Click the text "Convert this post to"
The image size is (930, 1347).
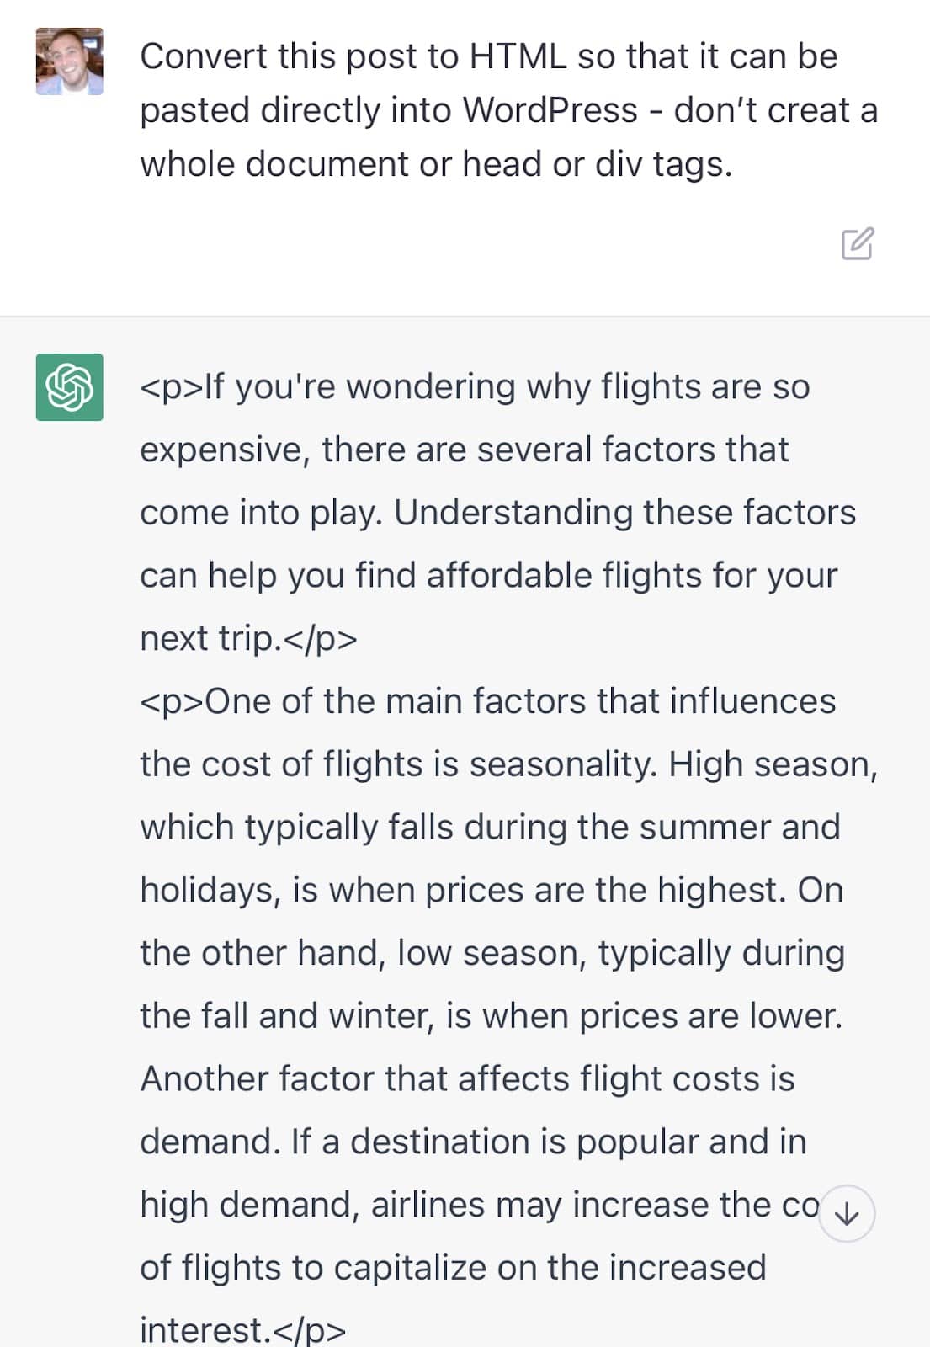click(x=300, y=56)
